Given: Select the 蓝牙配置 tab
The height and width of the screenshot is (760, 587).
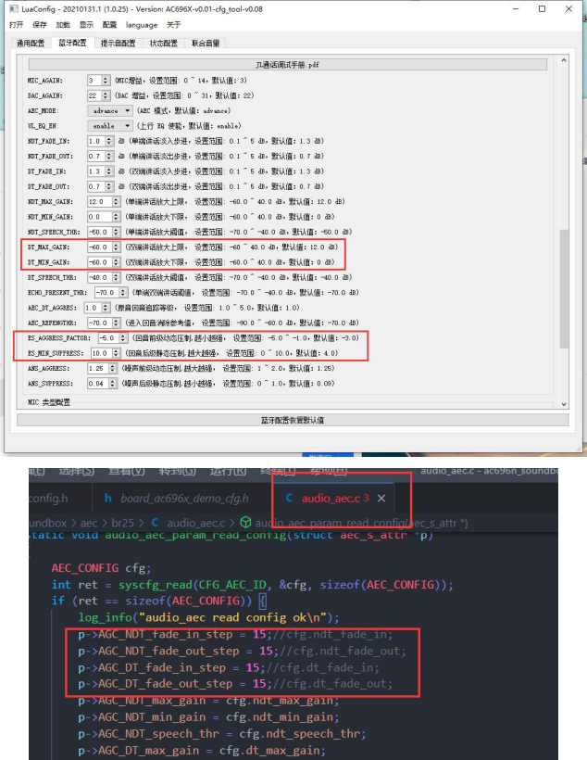Looking at the screenshot, I should click(x=72, y=43).
